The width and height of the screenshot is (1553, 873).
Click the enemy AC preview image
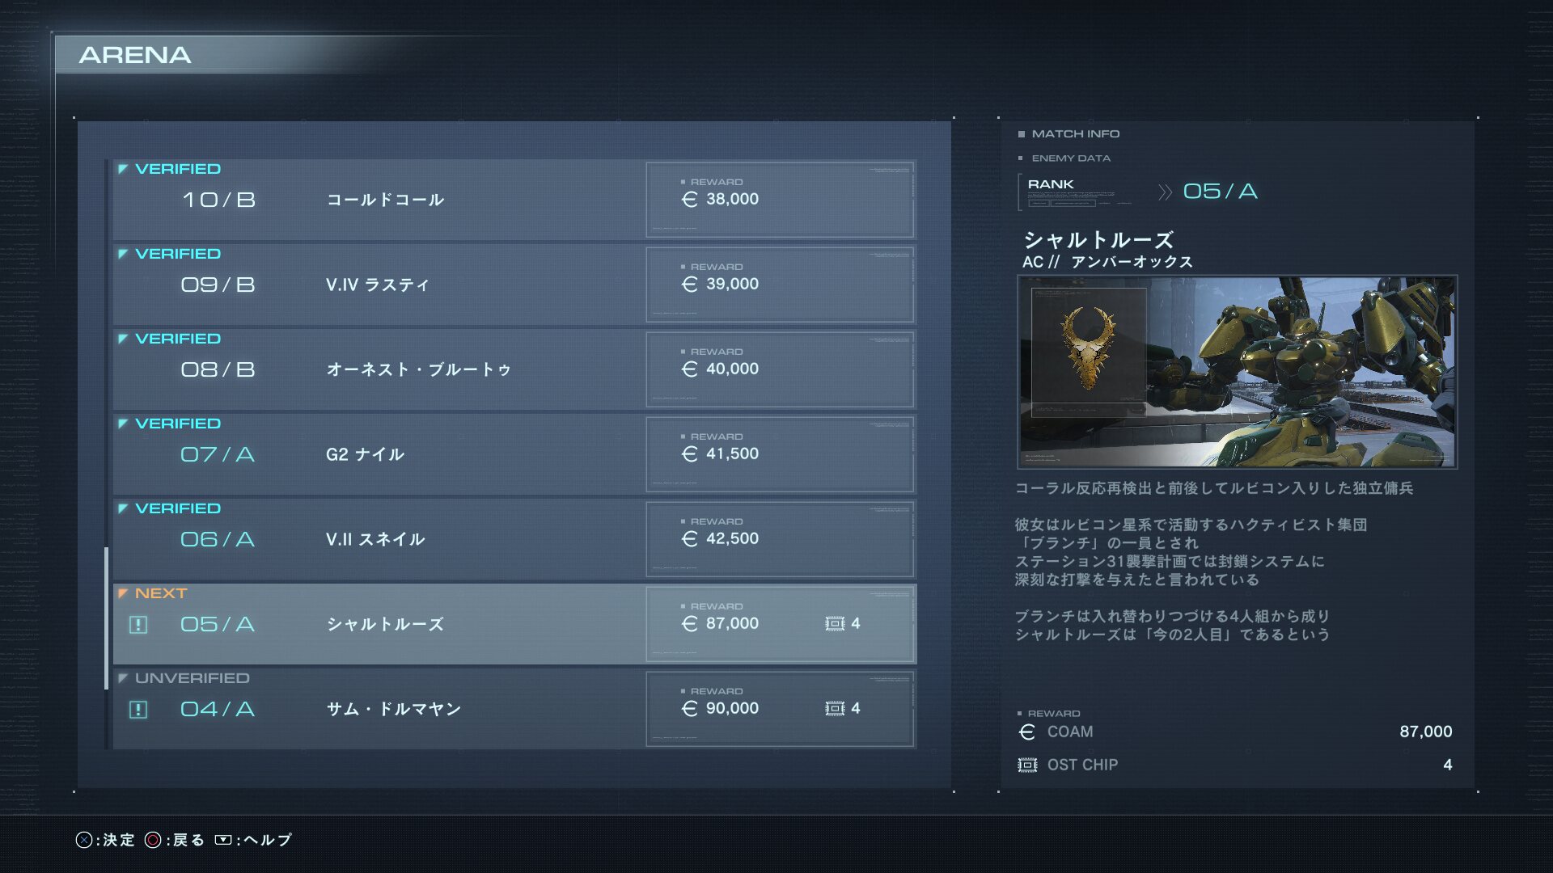[1238, 372]
